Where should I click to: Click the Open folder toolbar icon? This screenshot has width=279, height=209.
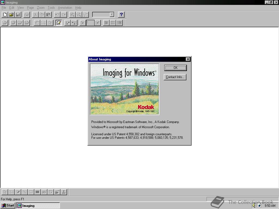(x=11, y=15)
